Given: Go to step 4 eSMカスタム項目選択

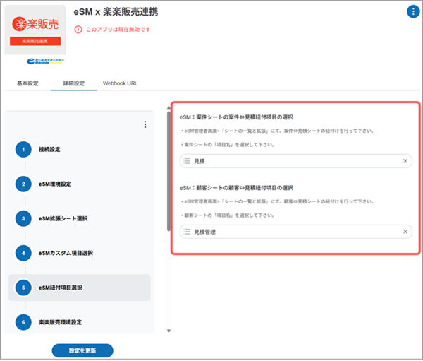Looking at the screenshot, I should click(66, 252).
